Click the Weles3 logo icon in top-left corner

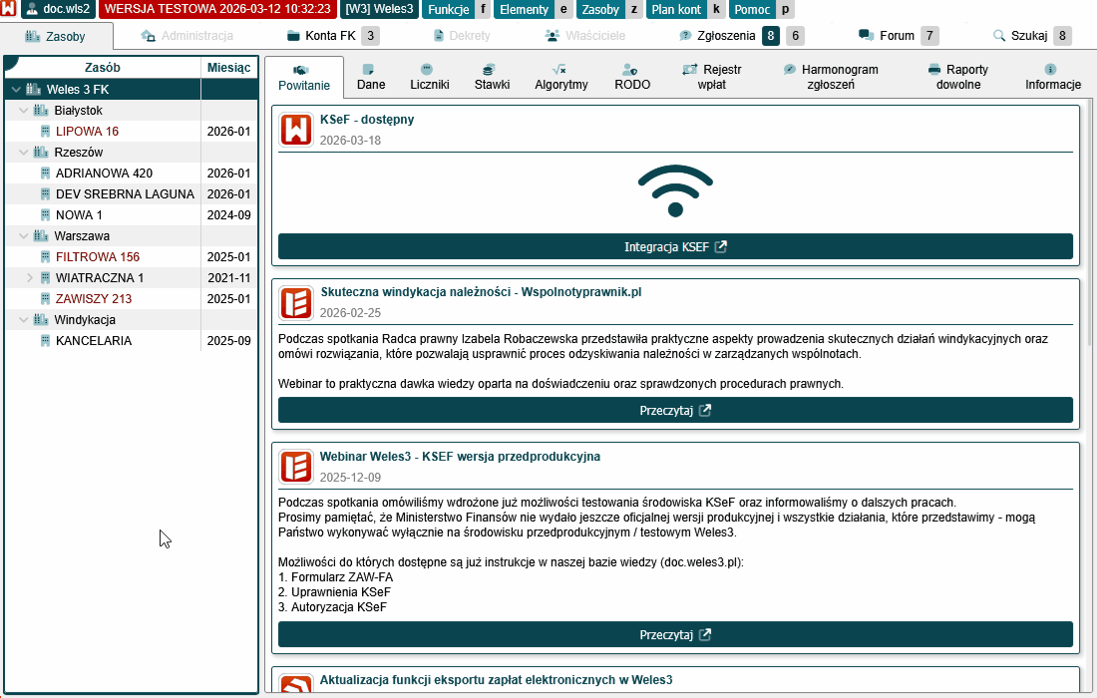click(x=9, y=10)
